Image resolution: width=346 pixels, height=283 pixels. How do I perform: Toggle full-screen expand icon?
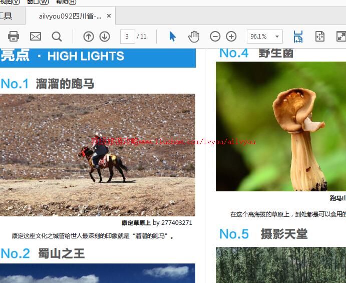point(340,37)
